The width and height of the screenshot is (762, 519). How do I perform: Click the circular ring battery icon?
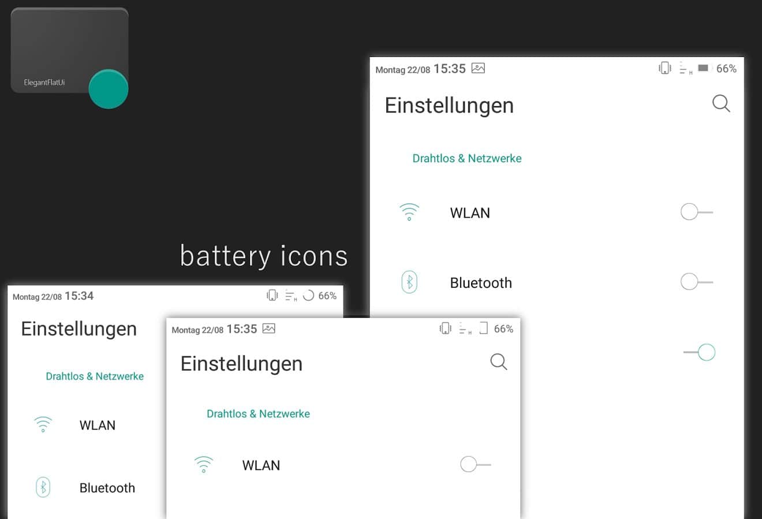309,295
